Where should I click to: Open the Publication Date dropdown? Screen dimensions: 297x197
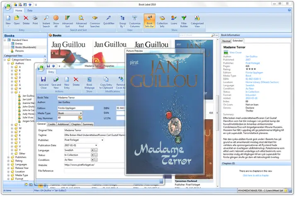(96, 145)
